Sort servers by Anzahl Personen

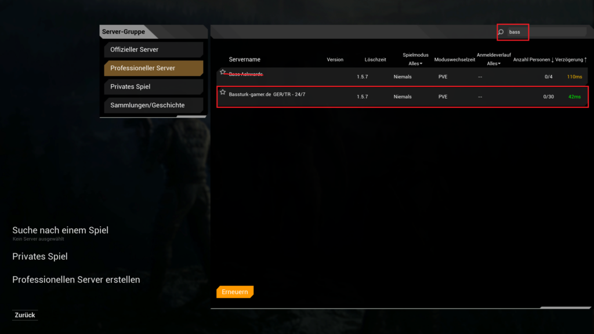coord(533,60)
